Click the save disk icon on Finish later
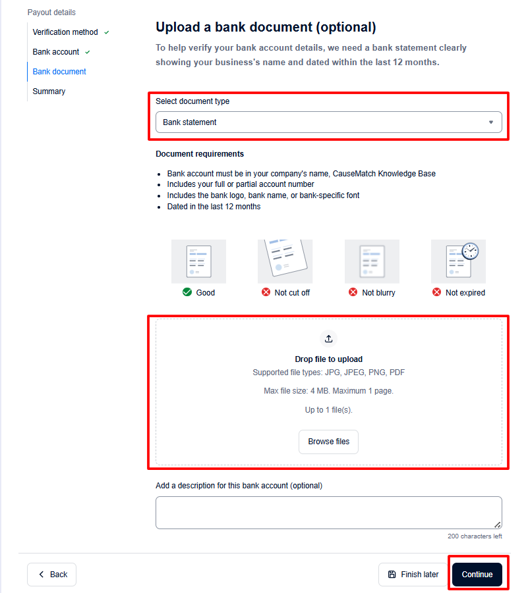This screenshot has width=528, height=593. (392, 574)
